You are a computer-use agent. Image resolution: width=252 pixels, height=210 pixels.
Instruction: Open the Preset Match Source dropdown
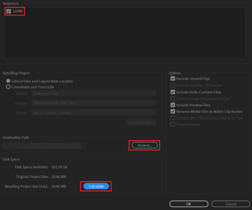pyautogui.click(x=94, y=113)
